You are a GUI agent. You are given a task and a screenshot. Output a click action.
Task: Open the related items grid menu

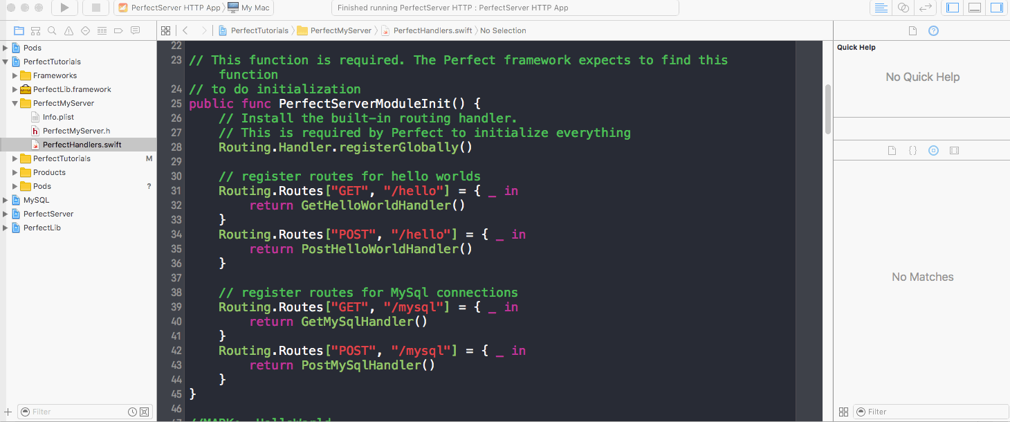click(165, 30)
